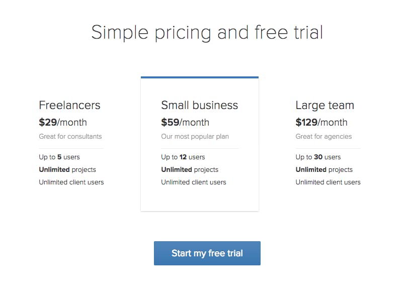Image resolution: width=410 pixels, height=292 pixels.
Task: Click Unlimited projects under Large team
Action: [x=324, y=169]
